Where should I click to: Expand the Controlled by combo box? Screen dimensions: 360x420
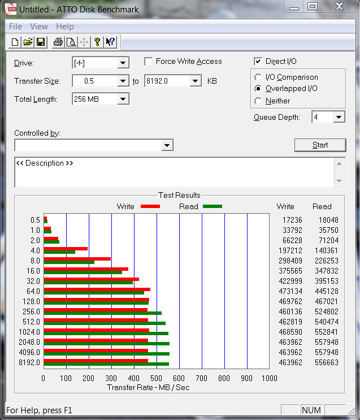click(167, 146)
